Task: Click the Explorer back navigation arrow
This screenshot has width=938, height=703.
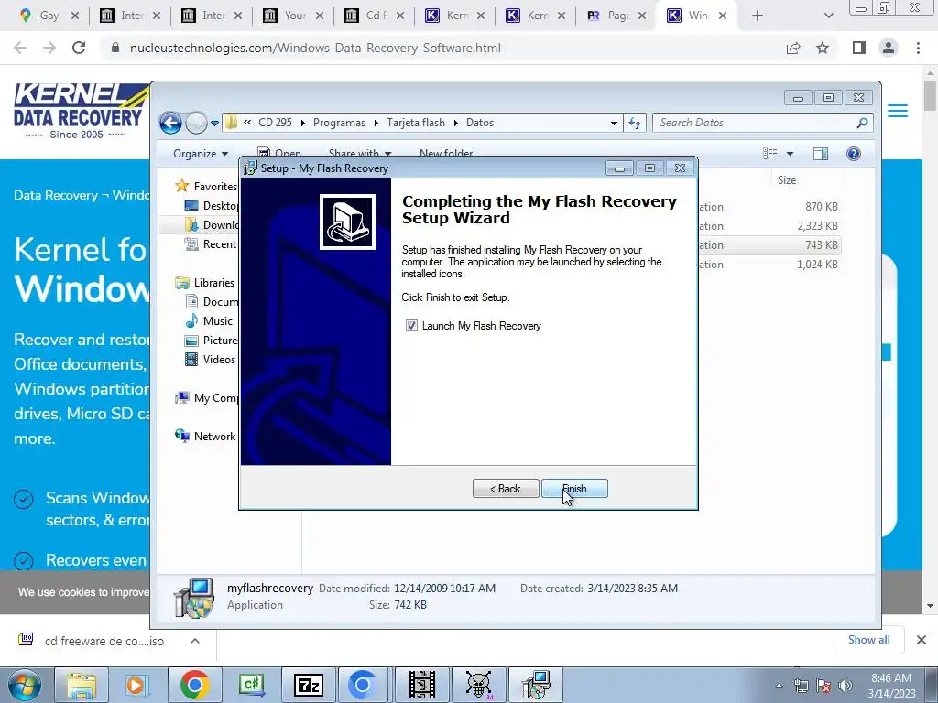Action: click(170, 124)
